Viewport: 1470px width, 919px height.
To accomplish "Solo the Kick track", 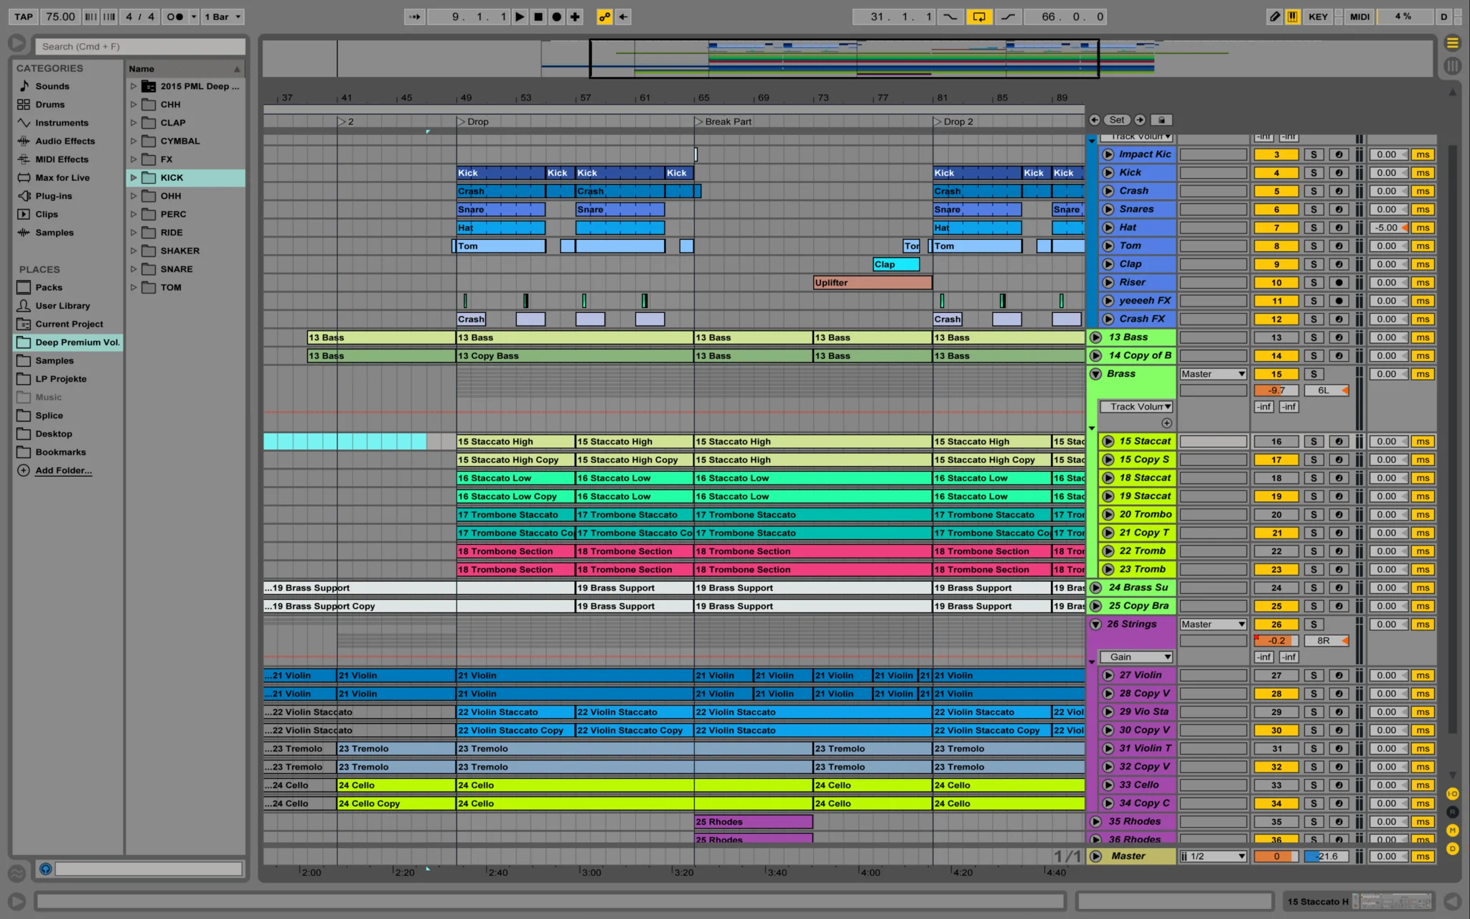I will pyautogui.click(x=1314, y=173).
